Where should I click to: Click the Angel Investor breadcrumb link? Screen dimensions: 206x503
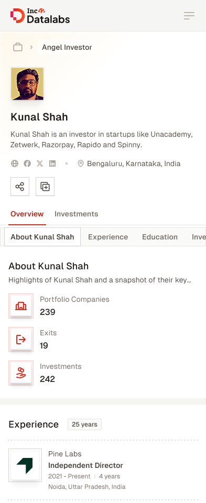pyautogui.click(x=67, y=47)
